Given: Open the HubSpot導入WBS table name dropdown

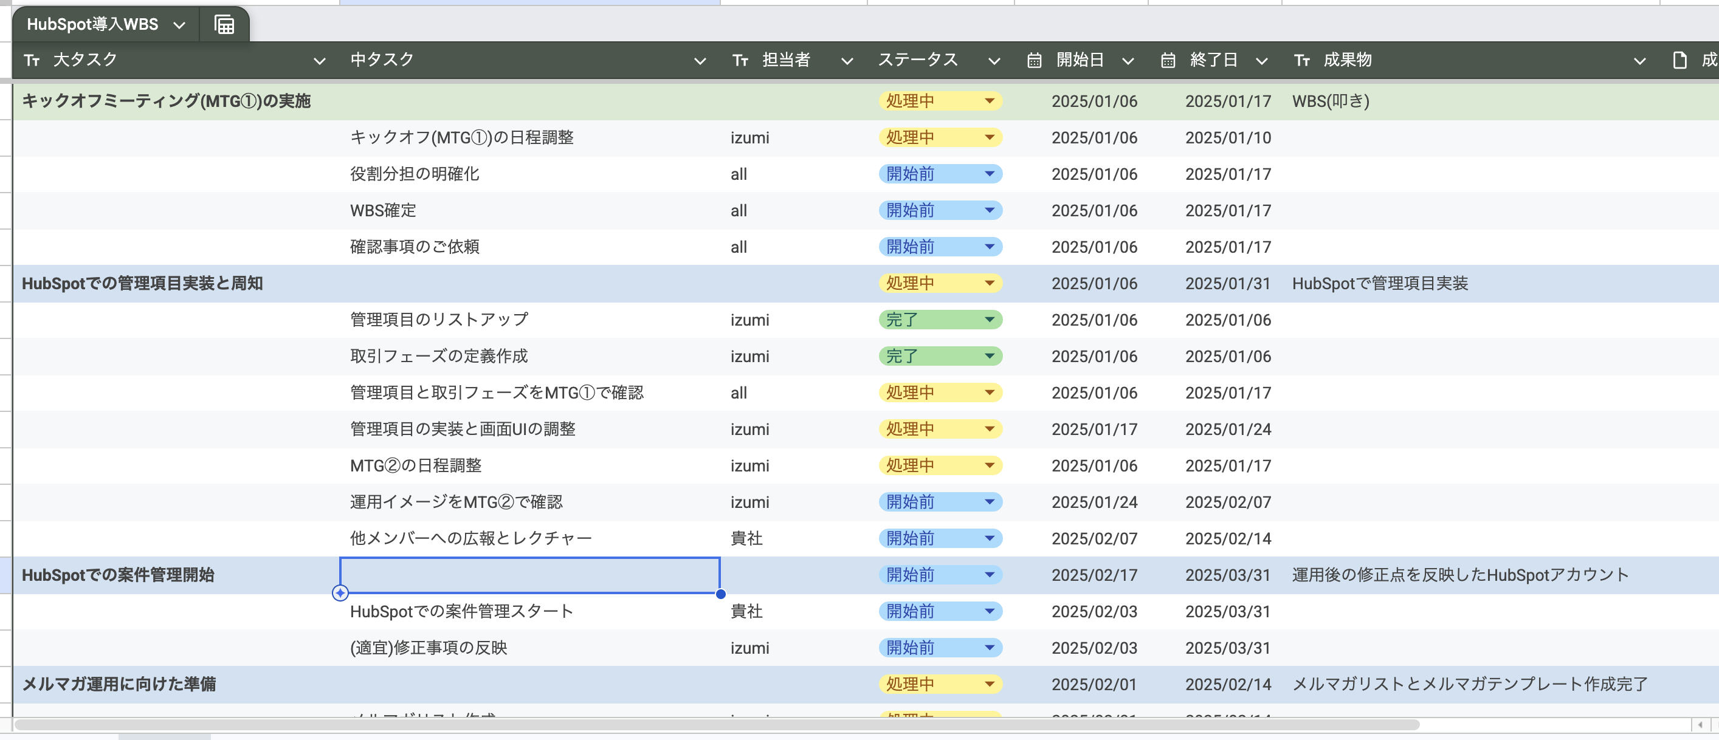Looking at the screenshot, I should coord(179,26).
